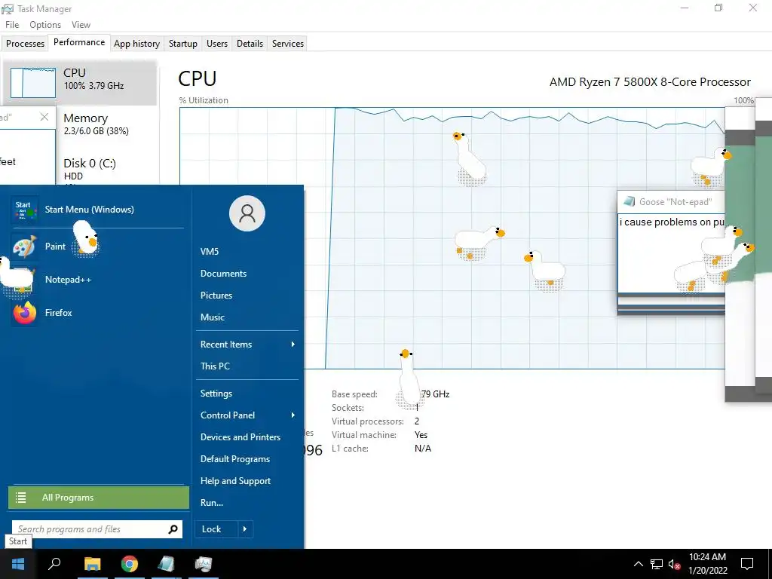Click the Start Menu (Windows) icon

click(25, 210)
